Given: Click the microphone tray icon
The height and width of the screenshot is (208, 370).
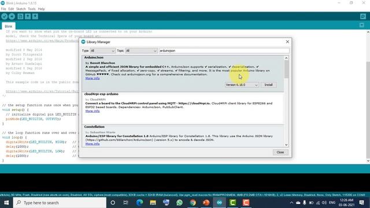Looking at the screenshot, I should pyautogui.click(x=305, y=203).
